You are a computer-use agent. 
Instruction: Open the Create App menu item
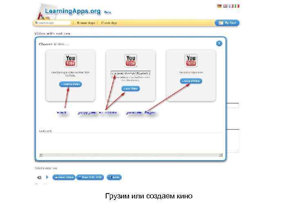click(x=109, y=23)
